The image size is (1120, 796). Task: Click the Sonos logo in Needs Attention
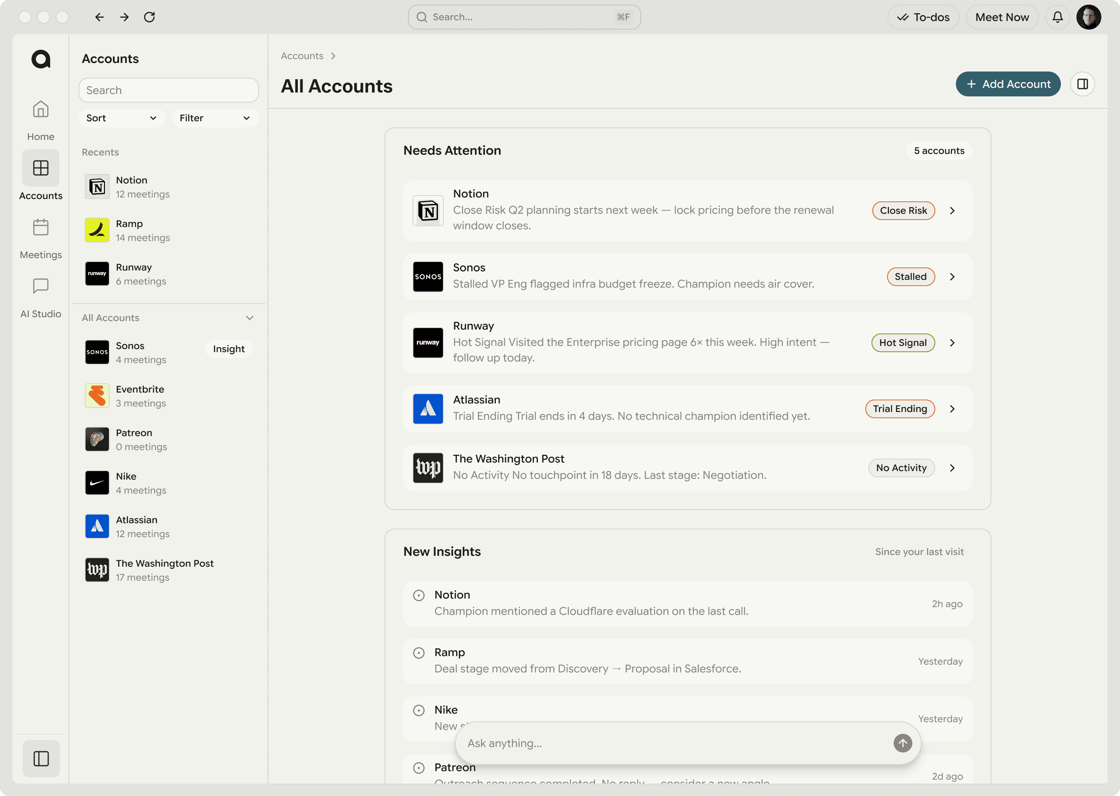point(428,276)
